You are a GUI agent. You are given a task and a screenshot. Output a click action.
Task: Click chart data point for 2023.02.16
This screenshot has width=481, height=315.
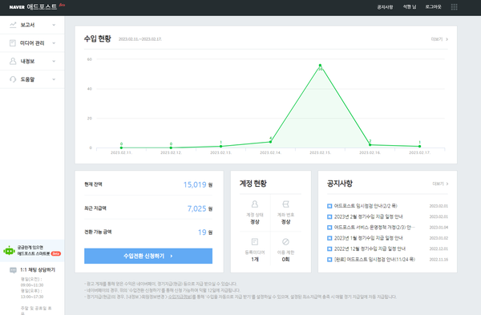click(370, 145)
